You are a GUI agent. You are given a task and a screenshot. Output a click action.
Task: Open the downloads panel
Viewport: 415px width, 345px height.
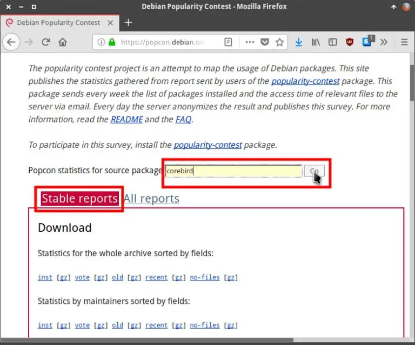click(x=298, y=42)
